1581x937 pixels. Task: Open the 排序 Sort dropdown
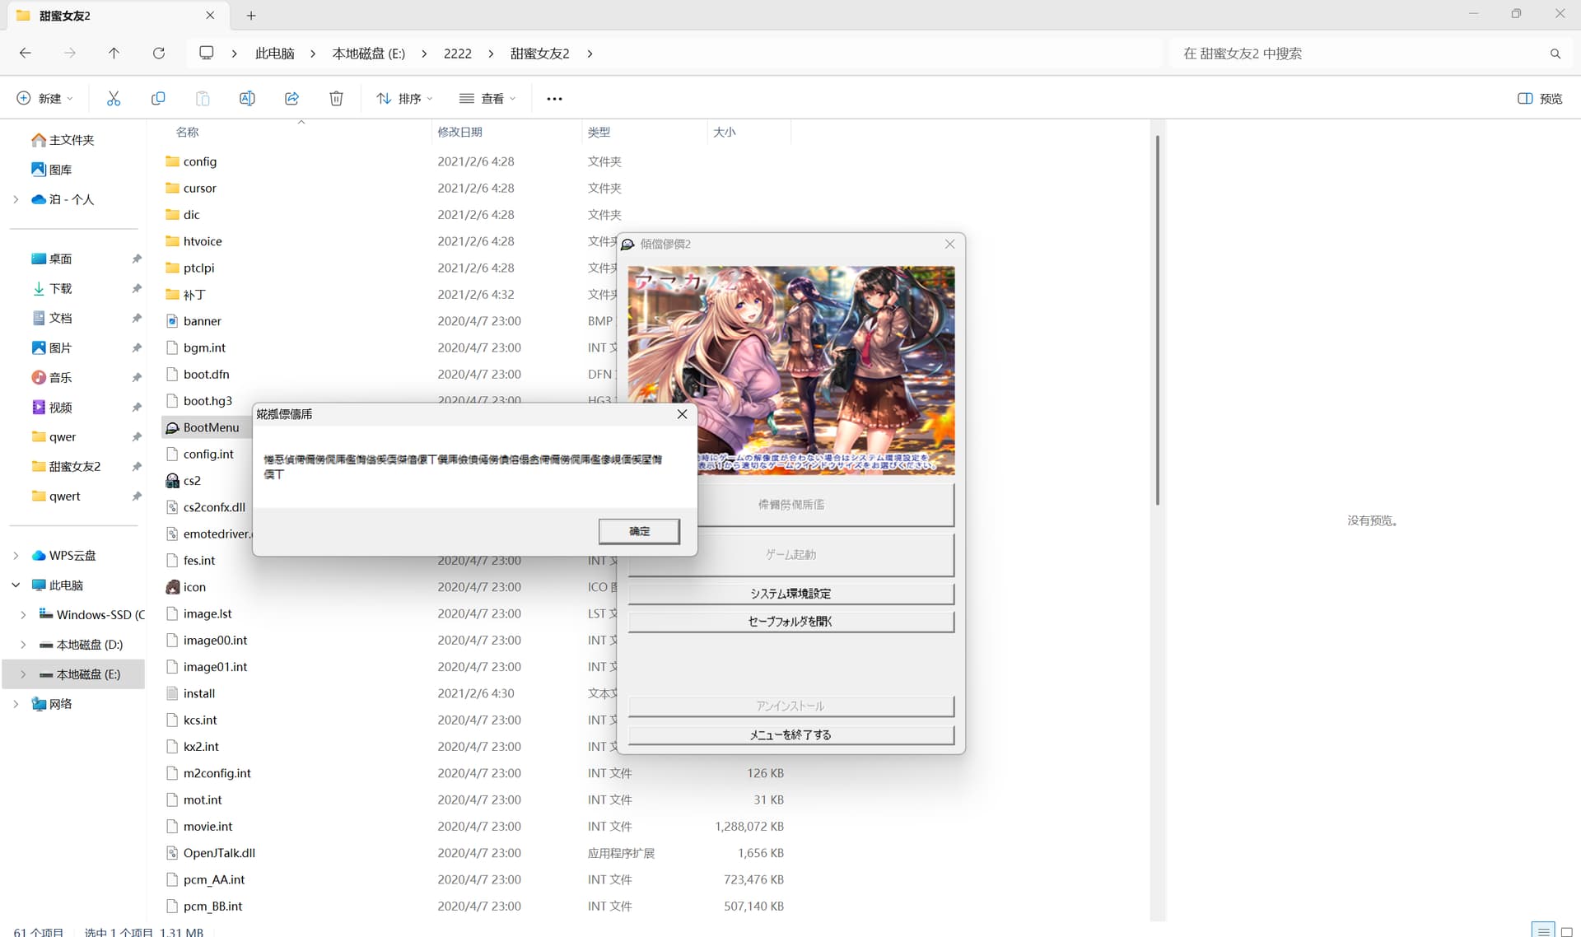404,98
